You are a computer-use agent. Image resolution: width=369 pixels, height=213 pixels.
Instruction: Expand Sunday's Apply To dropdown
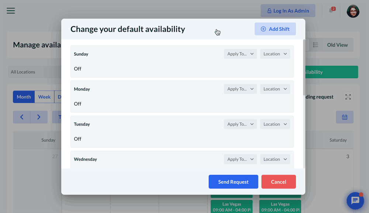tap(240, 54)
